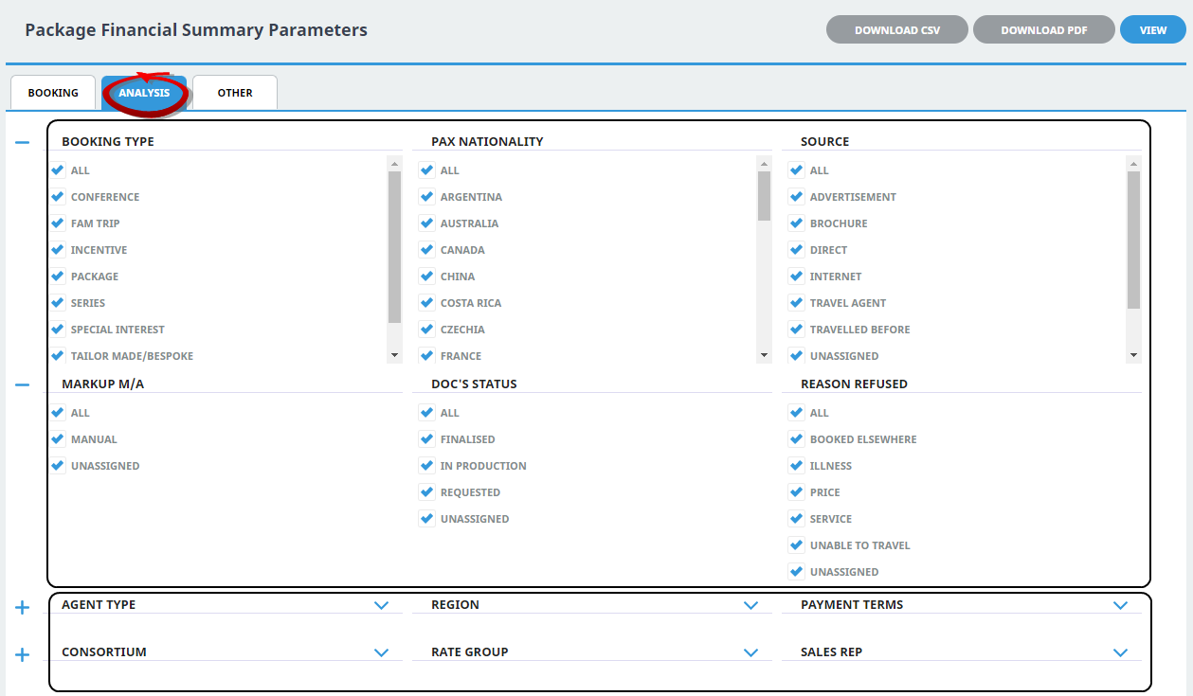The width and height of the screenshot is (1193, 696).
Task: Click the Download PDF button
Action: (x=1044, y=29)
